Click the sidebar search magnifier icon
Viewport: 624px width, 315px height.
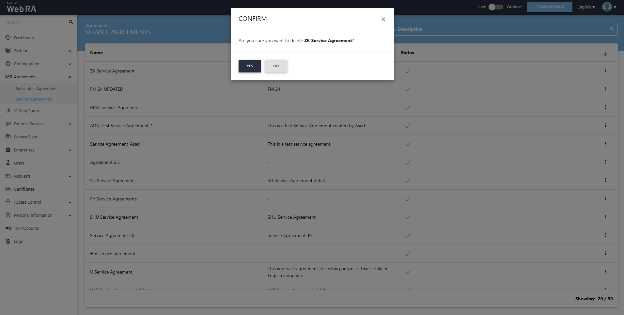(71, 22)
